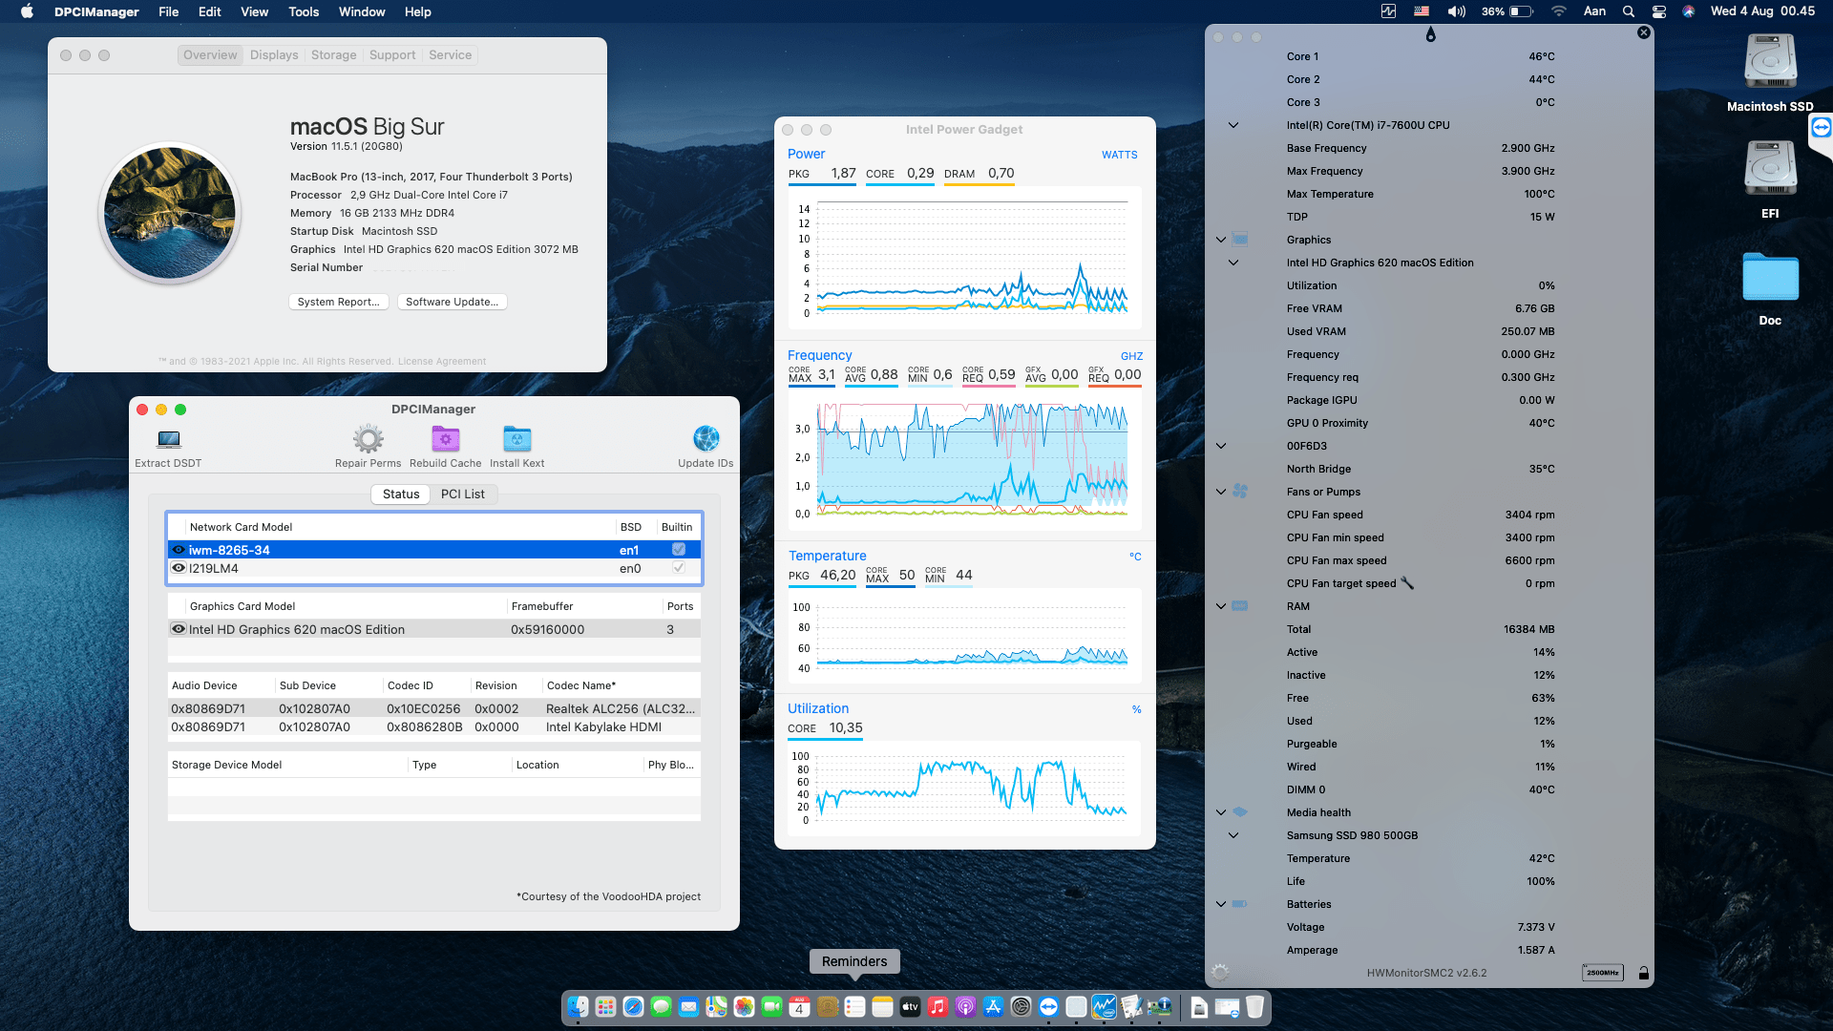This screenshot has width=1833, height=1031.
Task: Click the Power graph in Intel Power Gadget
Action: click(x=964, y=260)
